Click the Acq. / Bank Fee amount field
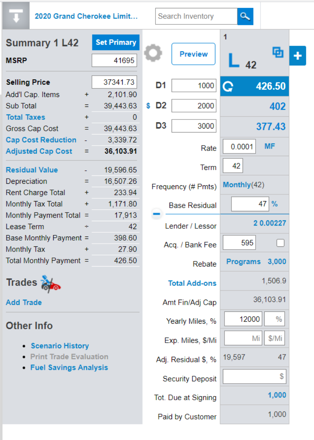The image size is (314, 440). click(x=239, y=242)
